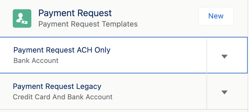The image size is (250, 112).
Task: Click the green Payment Request icon
Action: click(22, 18)
